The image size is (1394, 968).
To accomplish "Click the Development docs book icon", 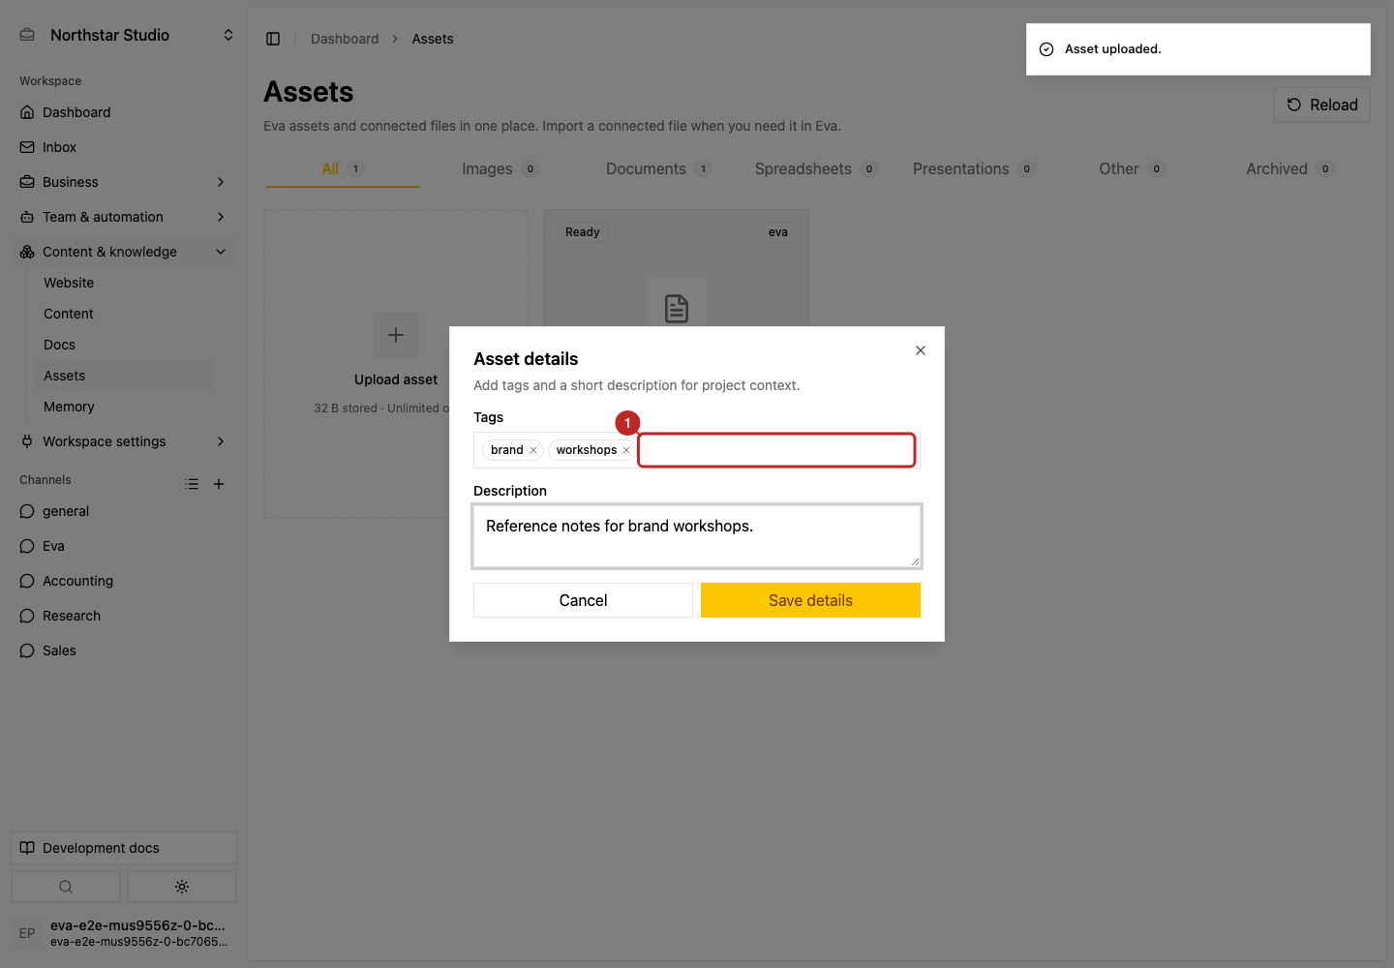I will click(27, 848).
